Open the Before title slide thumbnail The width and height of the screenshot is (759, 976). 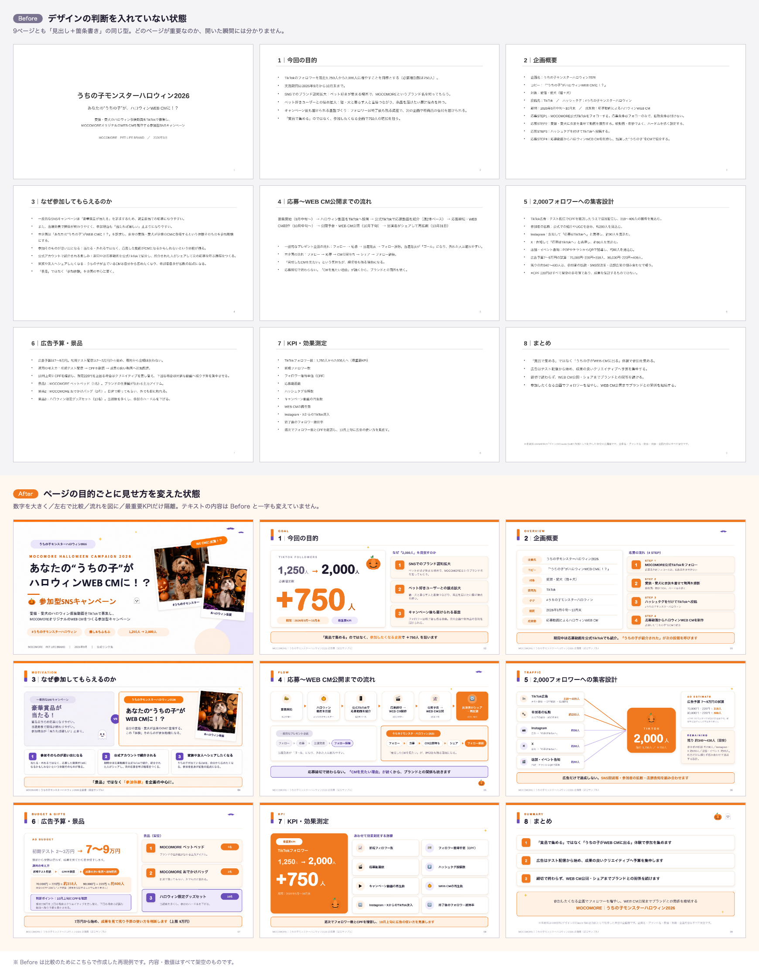133,112
